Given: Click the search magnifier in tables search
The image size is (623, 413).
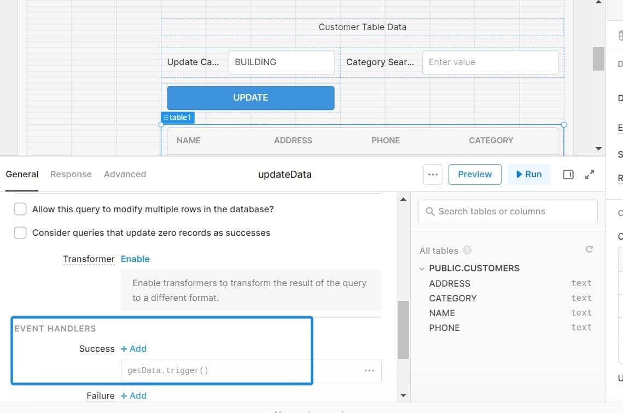Looking at the screenshot, I should point(430,212).
